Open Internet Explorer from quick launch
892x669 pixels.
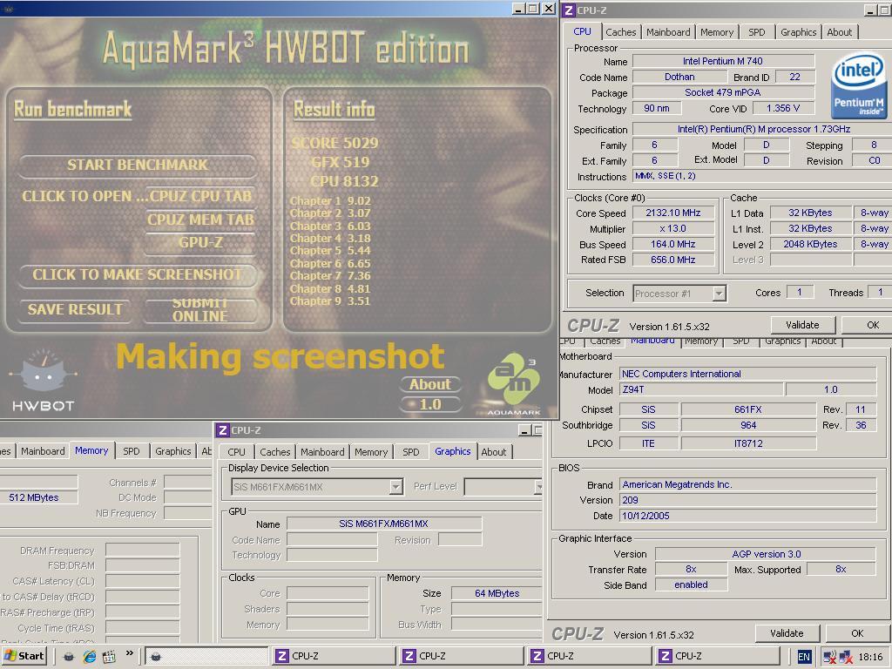pos(90,657)
